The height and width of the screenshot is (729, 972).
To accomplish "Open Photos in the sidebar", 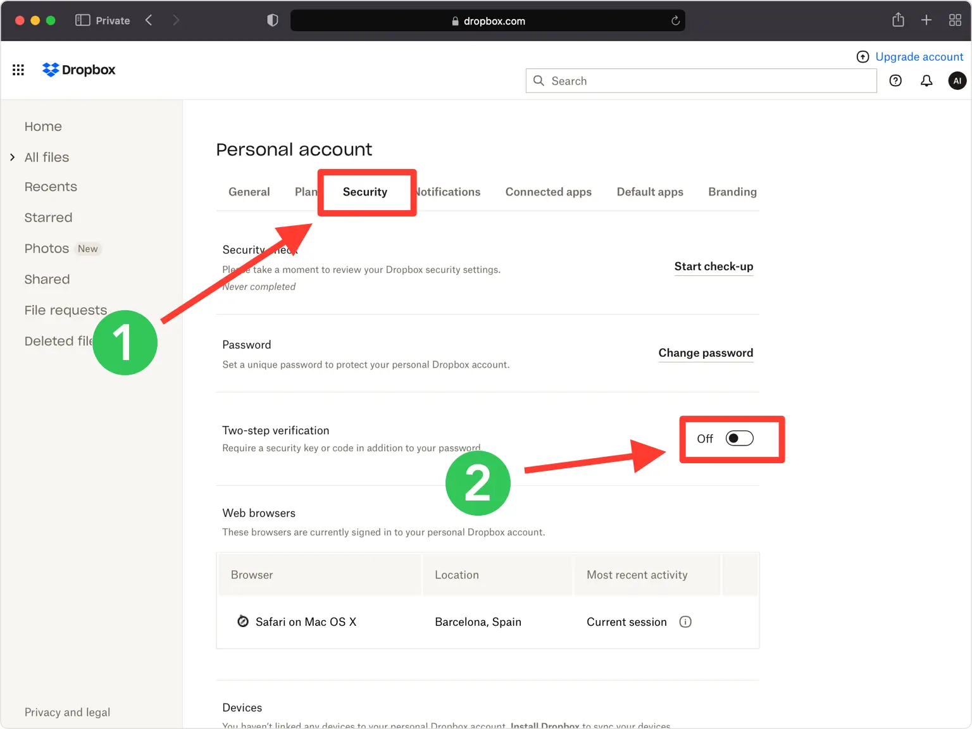I will [46, 249].
